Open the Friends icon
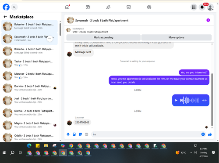 click(108, 7)
